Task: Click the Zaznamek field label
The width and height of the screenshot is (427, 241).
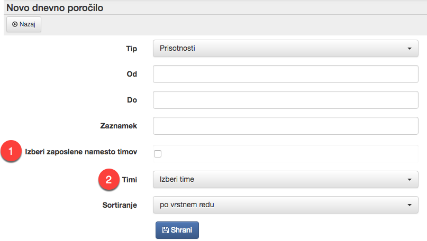Action: (119, 126)
